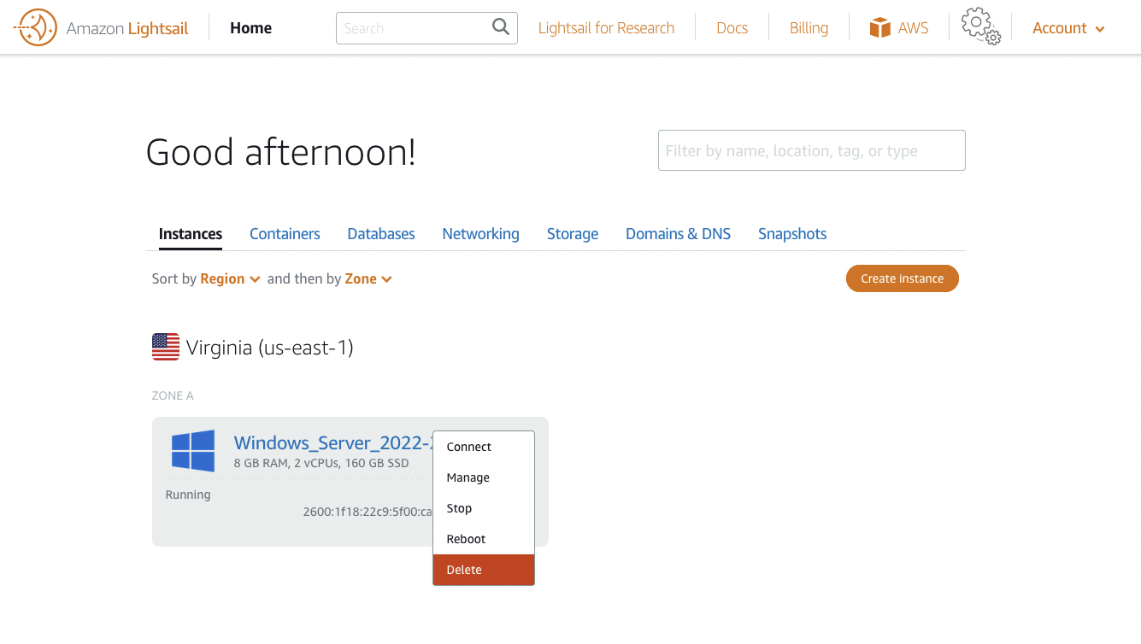
Task: Click the ZONE A label
Action: pos(173,395)
